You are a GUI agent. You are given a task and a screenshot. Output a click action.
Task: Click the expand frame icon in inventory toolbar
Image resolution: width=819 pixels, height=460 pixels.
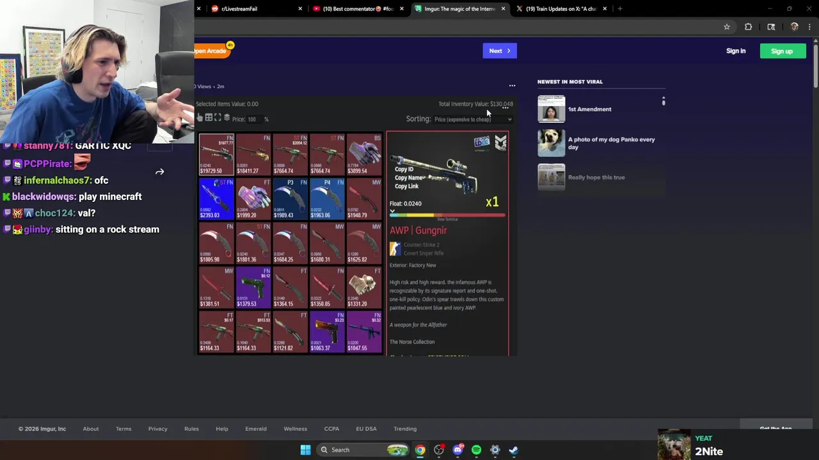coord(218,118)
